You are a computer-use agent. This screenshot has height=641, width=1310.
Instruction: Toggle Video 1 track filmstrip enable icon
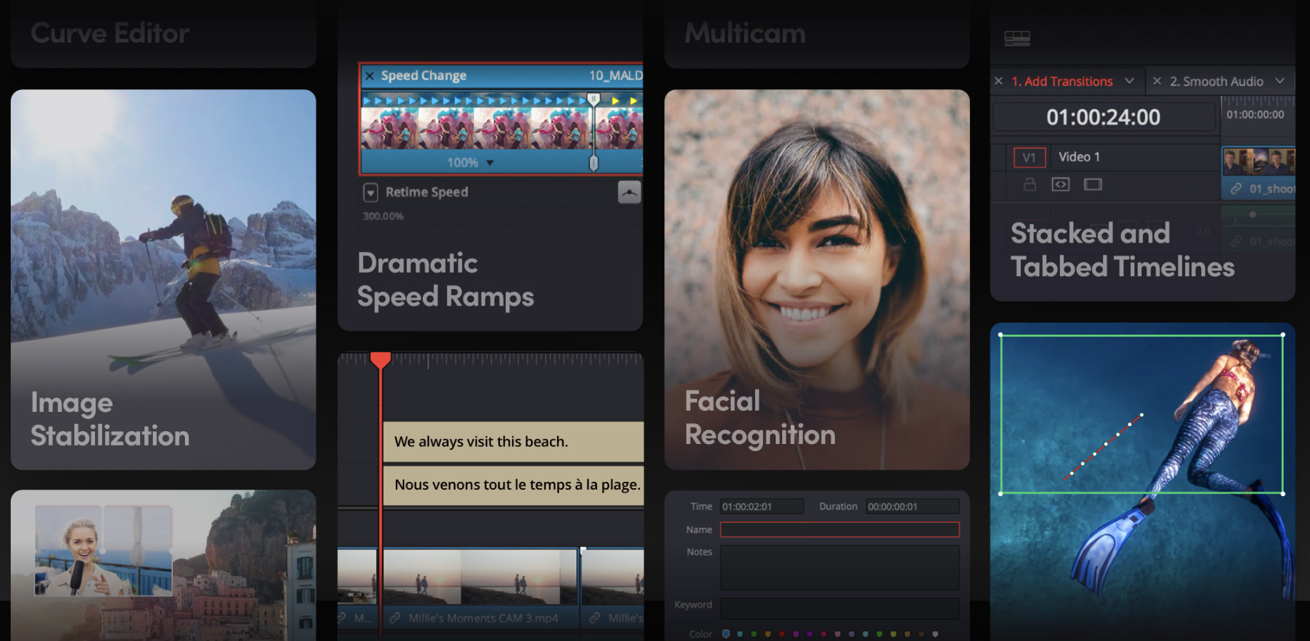click(x=1093, y=184)
